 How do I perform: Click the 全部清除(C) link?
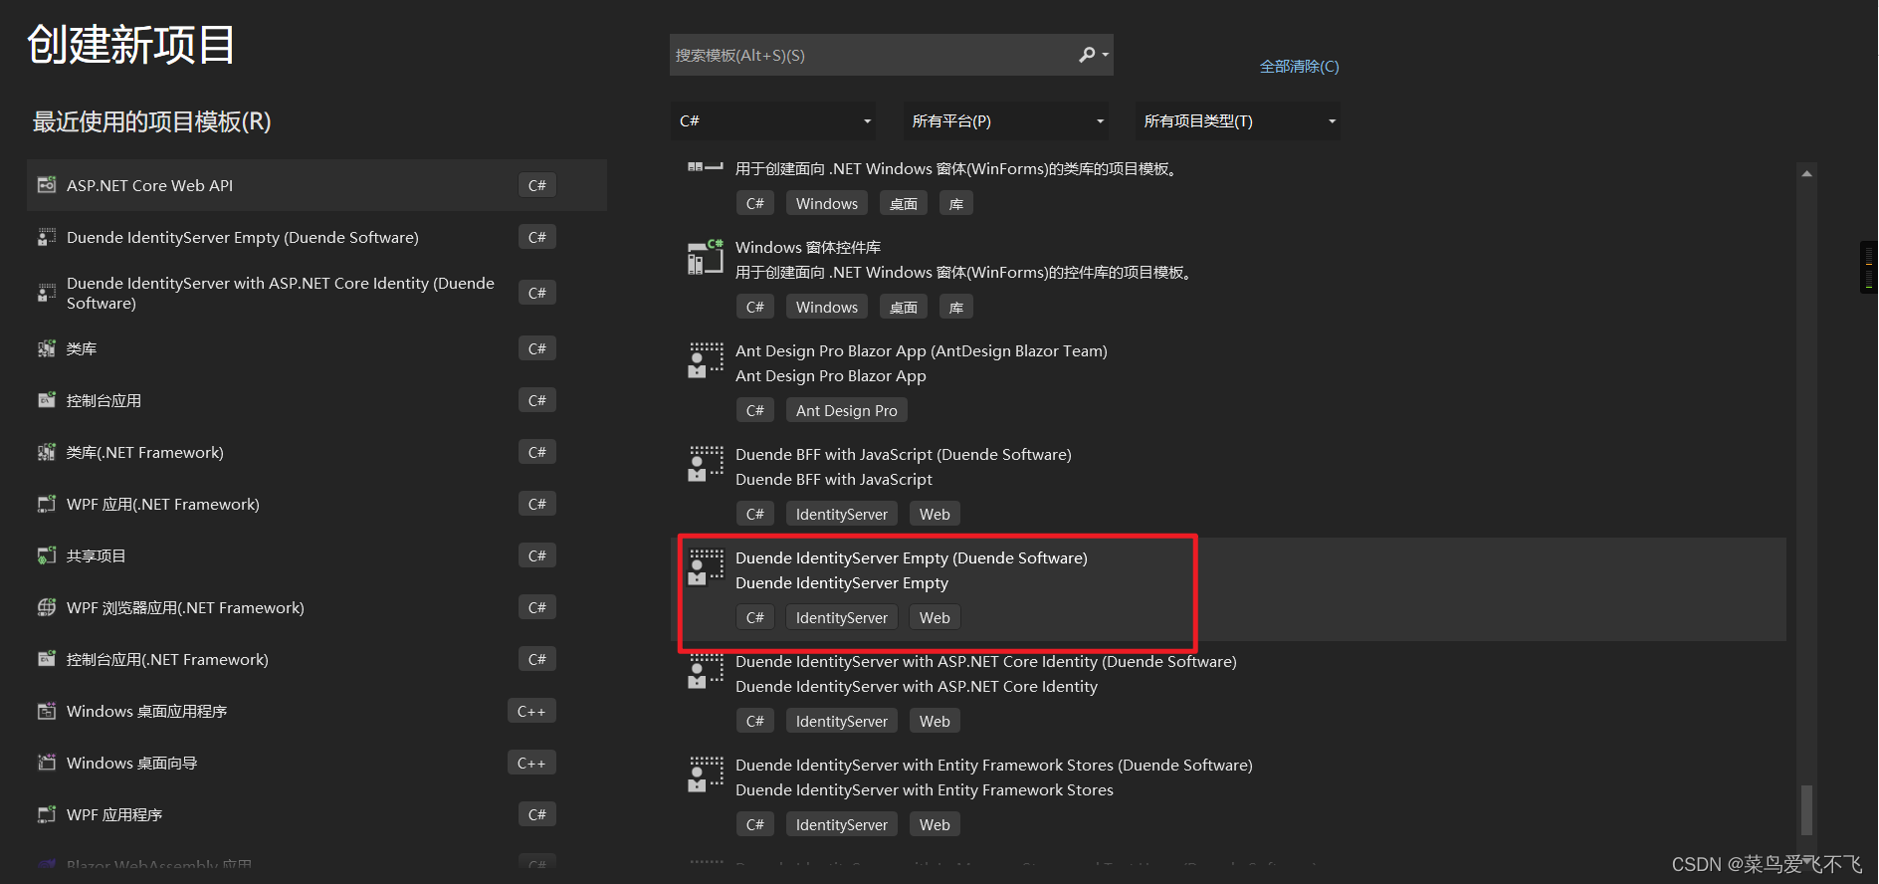[x=1299, y=67]
